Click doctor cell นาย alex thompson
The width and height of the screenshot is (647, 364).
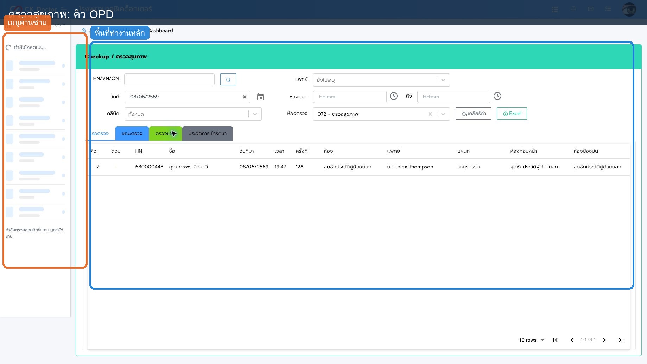410,167
